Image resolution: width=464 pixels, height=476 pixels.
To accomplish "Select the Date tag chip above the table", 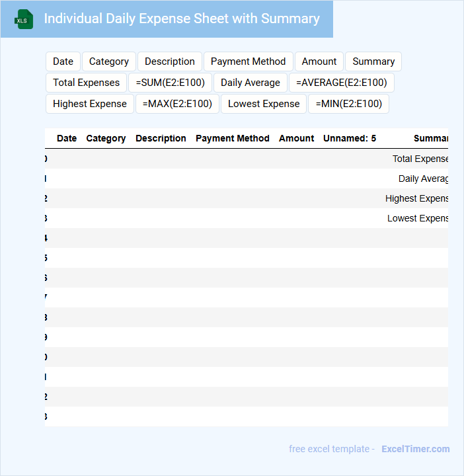I will pyautogui.click(x=63, y=61).
